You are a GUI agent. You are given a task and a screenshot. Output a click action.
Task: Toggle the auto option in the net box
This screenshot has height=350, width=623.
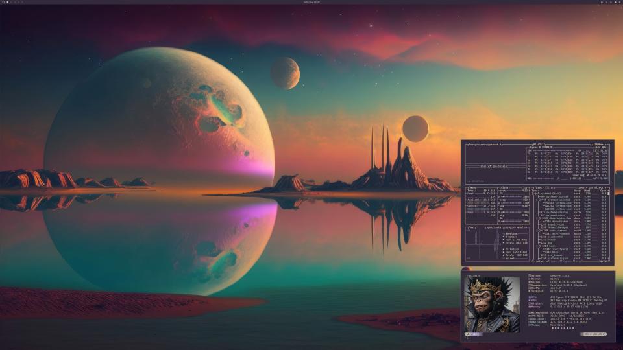tap(498, 227)
